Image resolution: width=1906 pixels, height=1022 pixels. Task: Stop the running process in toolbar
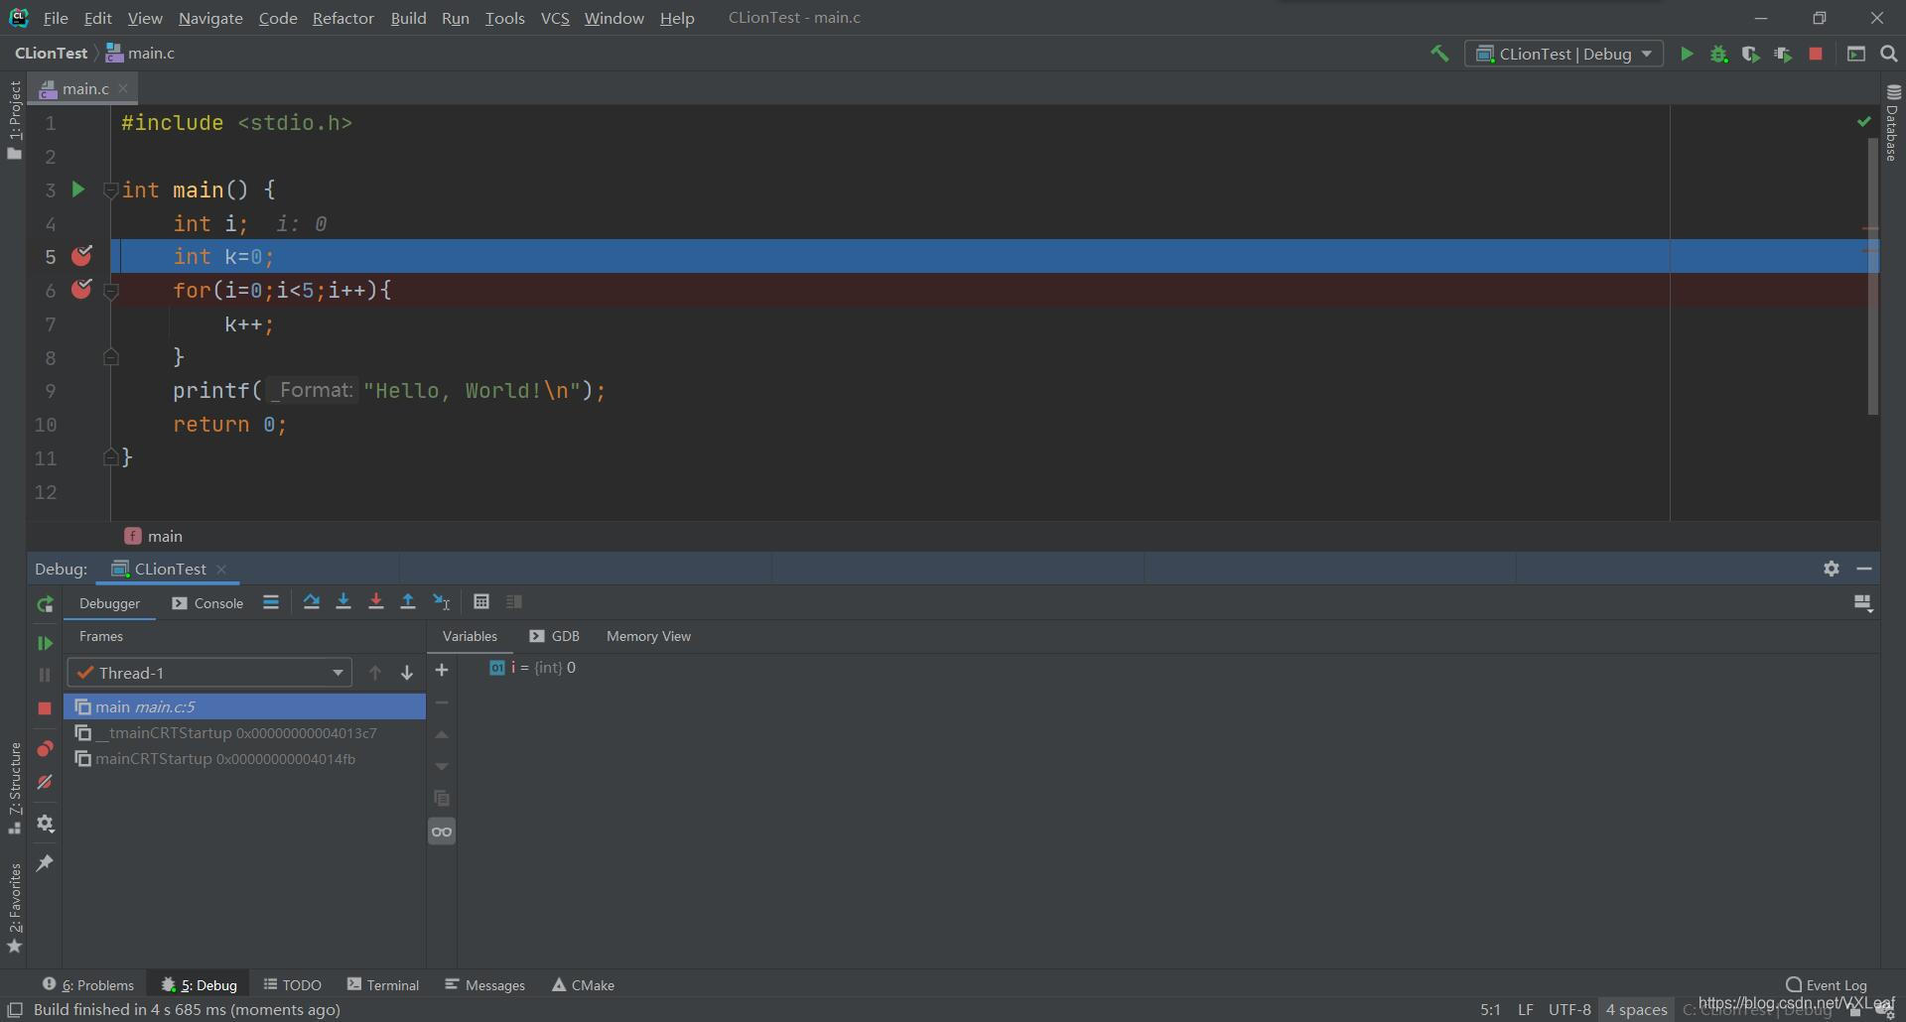(1816, 55)
